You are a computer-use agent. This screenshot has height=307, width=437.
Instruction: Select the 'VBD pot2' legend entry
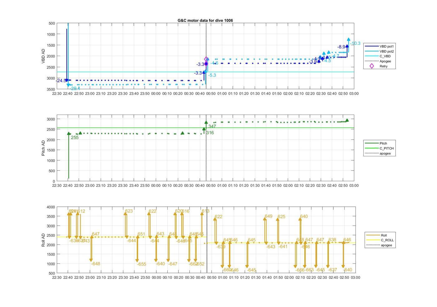click(x=379, y=51)
